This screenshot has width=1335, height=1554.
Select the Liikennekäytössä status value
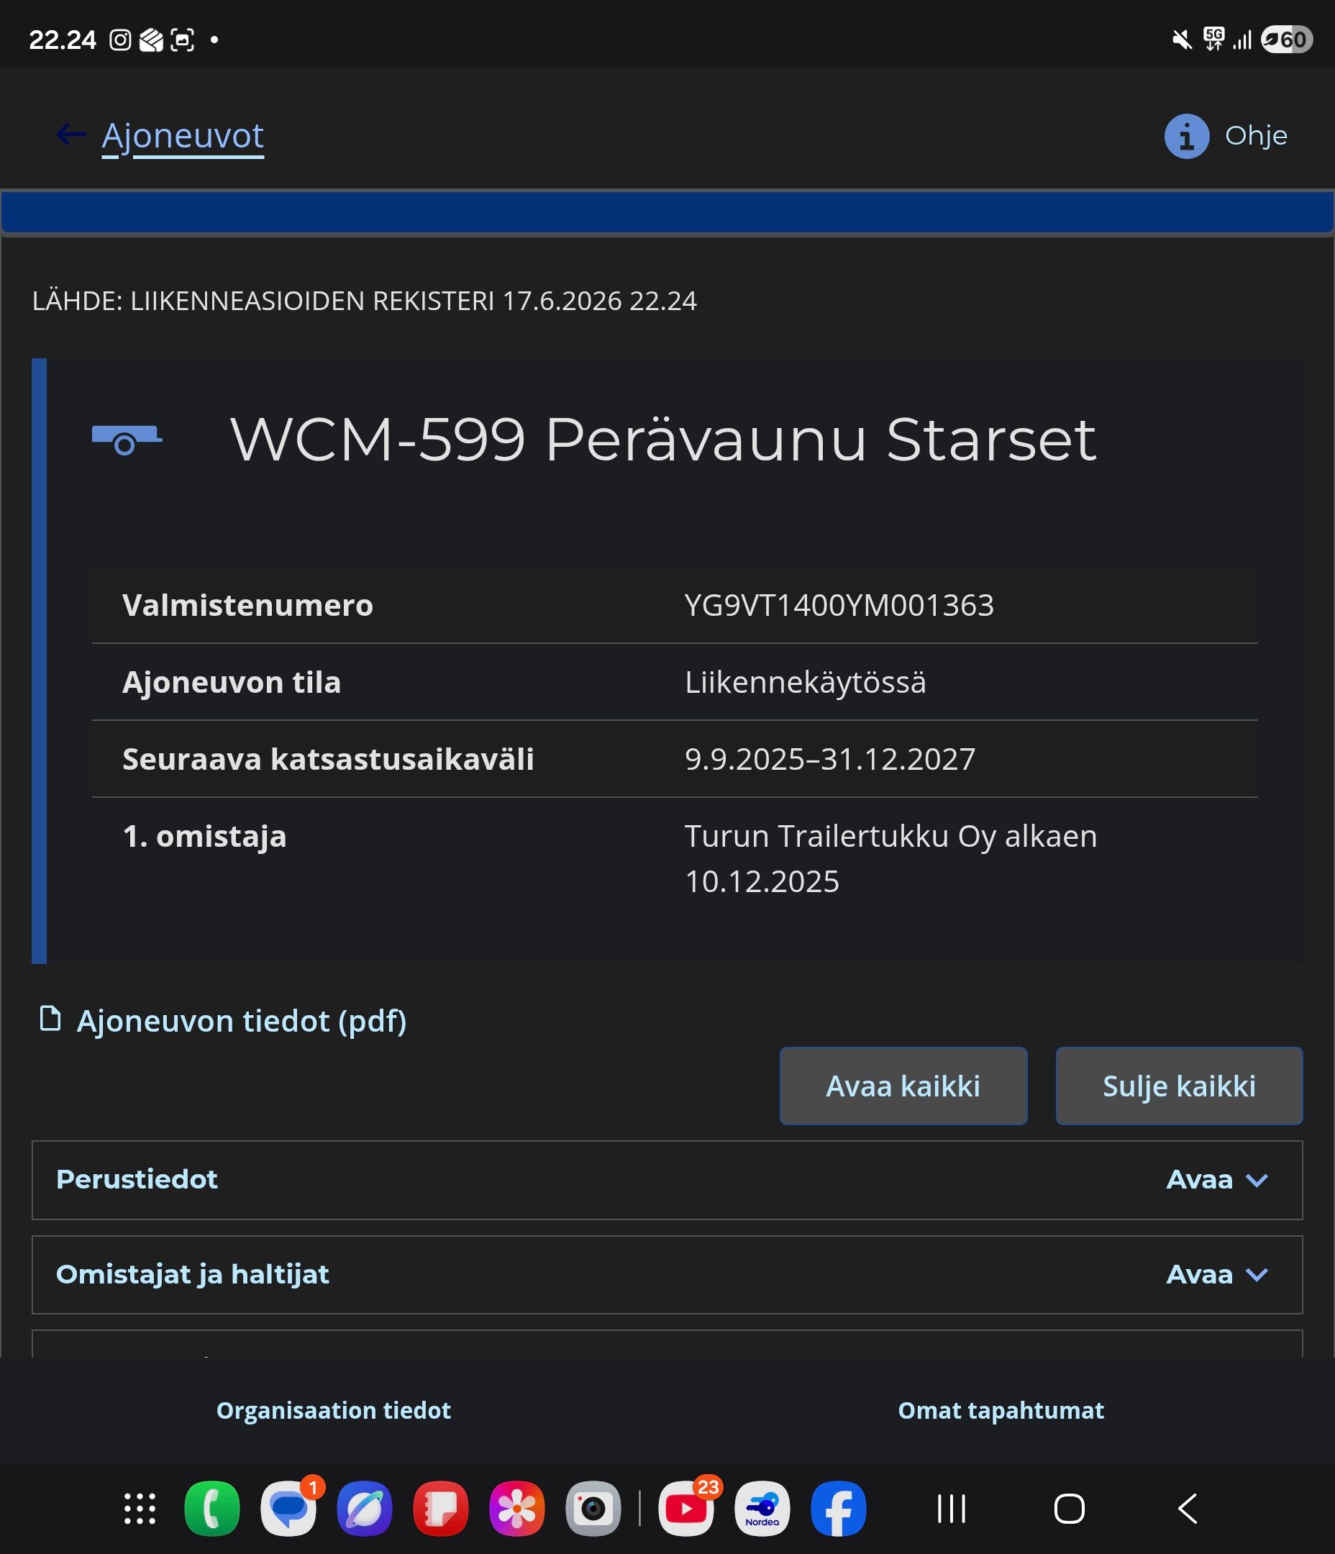[805, 683]
